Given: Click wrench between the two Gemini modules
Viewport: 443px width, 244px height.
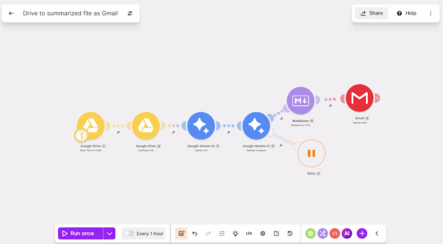Looking at the screenshot, I should pyautogui.click(x=229, y=132).
